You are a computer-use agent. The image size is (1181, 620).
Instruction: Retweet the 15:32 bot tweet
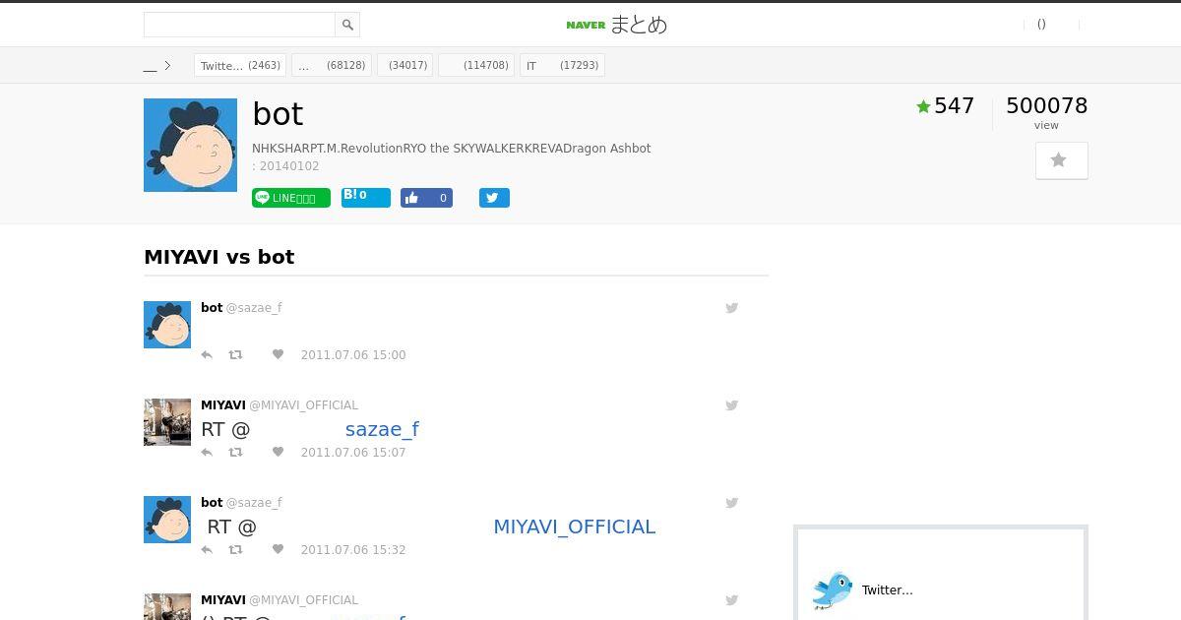coord(235,550)
